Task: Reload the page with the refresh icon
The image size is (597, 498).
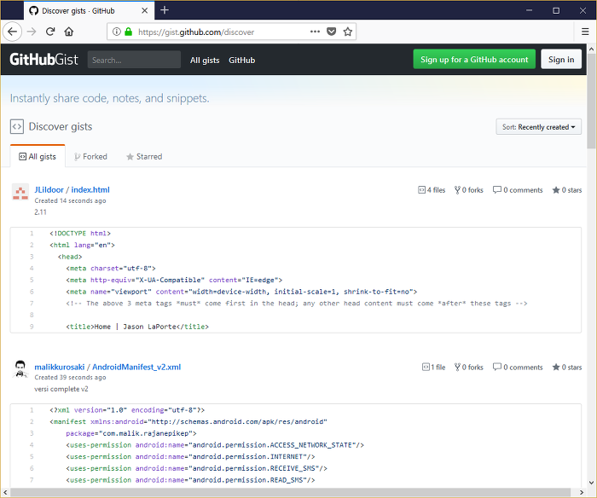Action: [x=50, y=32]
